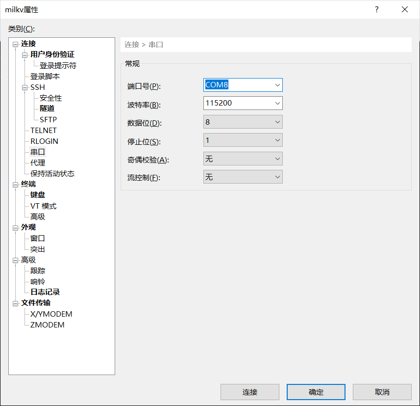Viewport: 420px width, 406px height.
Task: Select 终端 in the category tree
Action: [28, 184]
